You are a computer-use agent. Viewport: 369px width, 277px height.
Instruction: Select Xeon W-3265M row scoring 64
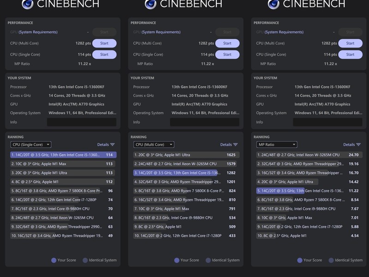point(63,217)
